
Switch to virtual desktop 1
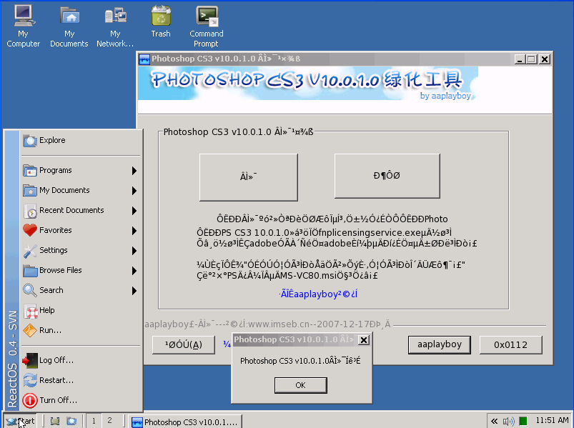click(94, 421)
